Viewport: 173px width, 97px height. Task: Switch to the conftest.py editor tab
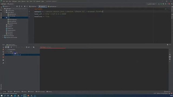(33, 6)
